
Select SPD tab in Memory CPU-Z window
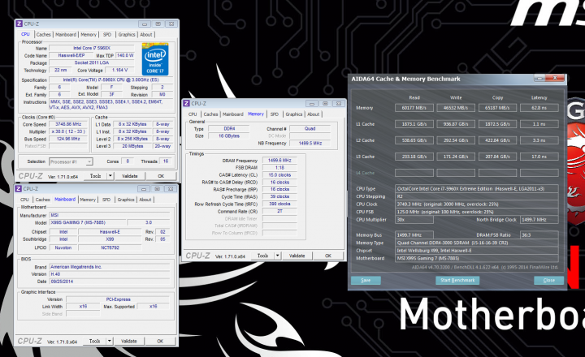tap(275, 114)
